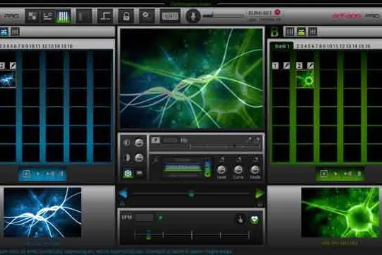
Task: Click the green deck B preview monitor
Action: pos(340,212)
